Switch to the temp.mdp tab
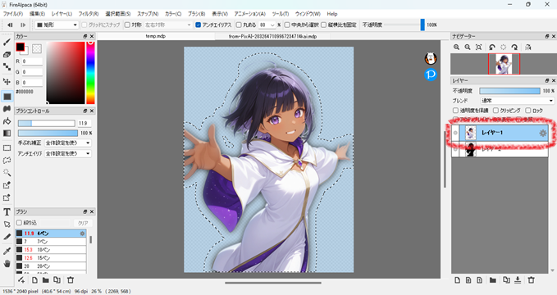Viewport: 557px width, 295px height. click(156, 36)
